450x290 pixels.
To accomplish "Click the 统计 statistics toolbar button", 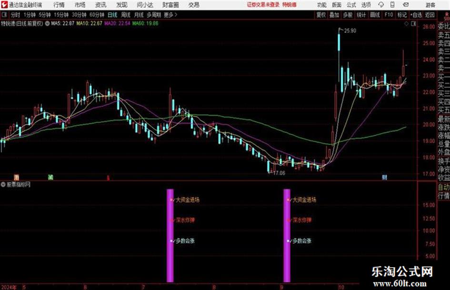I will coord(361,15).
